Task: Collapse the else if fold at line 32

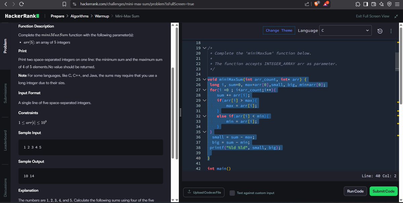Action: coord(205,116)
